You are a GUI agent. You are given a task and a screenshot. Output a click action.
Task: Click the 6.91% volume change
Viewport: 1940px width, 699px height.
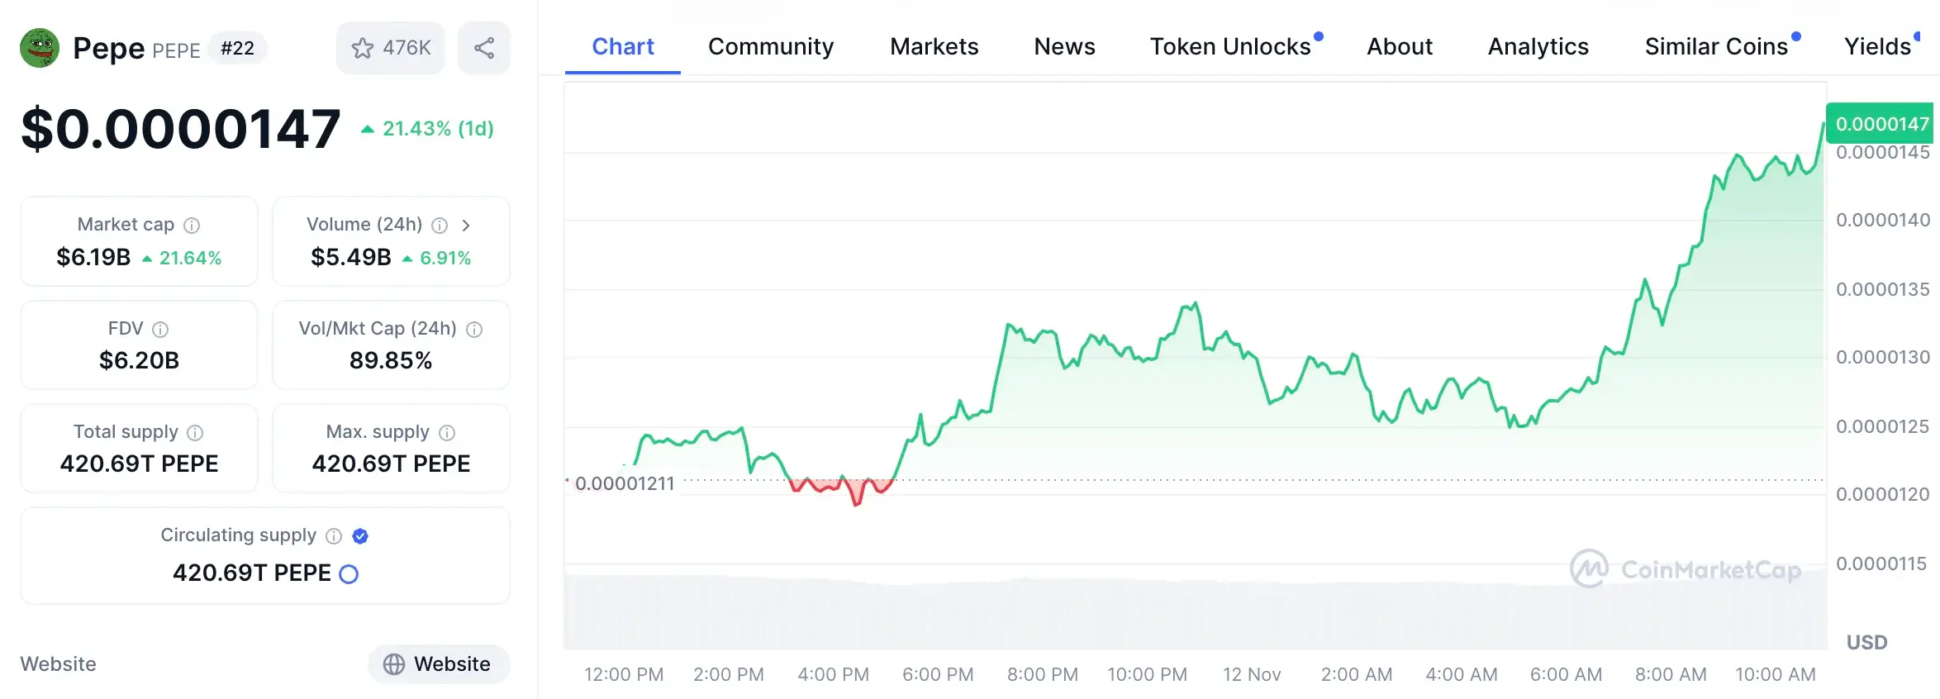coord(436,259)
